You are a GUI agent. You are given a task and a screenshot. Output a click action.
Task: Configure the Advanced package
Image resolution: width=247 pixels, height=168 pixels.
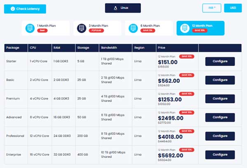[220, 117]
